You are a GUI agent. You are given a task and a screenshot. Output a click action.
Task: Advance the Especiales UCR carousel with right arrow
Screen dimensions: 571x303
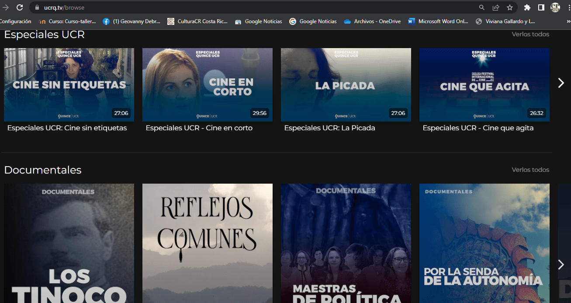tap(561, 83)
